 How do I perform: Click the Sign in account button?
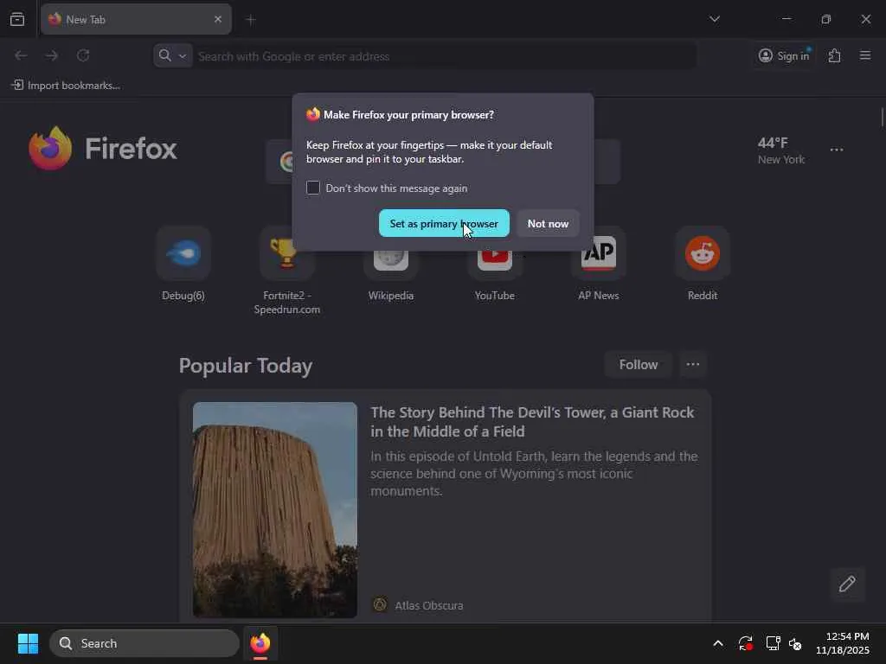click(784, 55)
